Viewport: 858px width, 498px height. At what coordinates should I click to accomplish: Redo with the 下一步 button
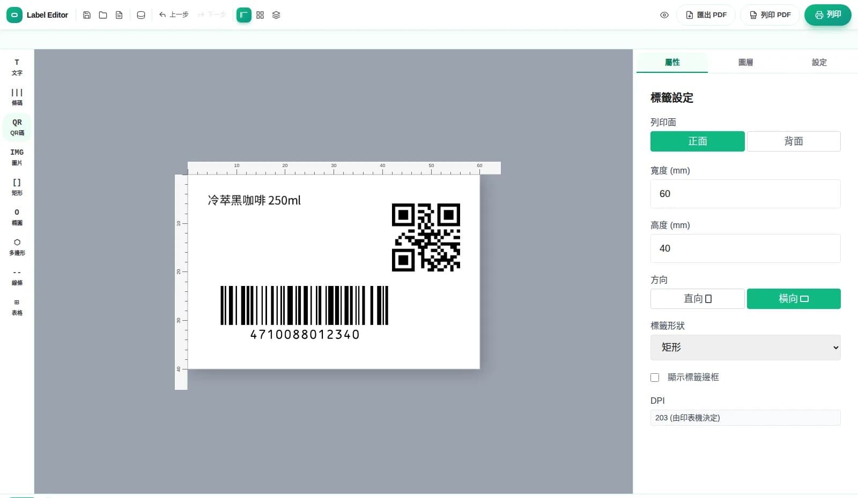click(x=212, y=15)
